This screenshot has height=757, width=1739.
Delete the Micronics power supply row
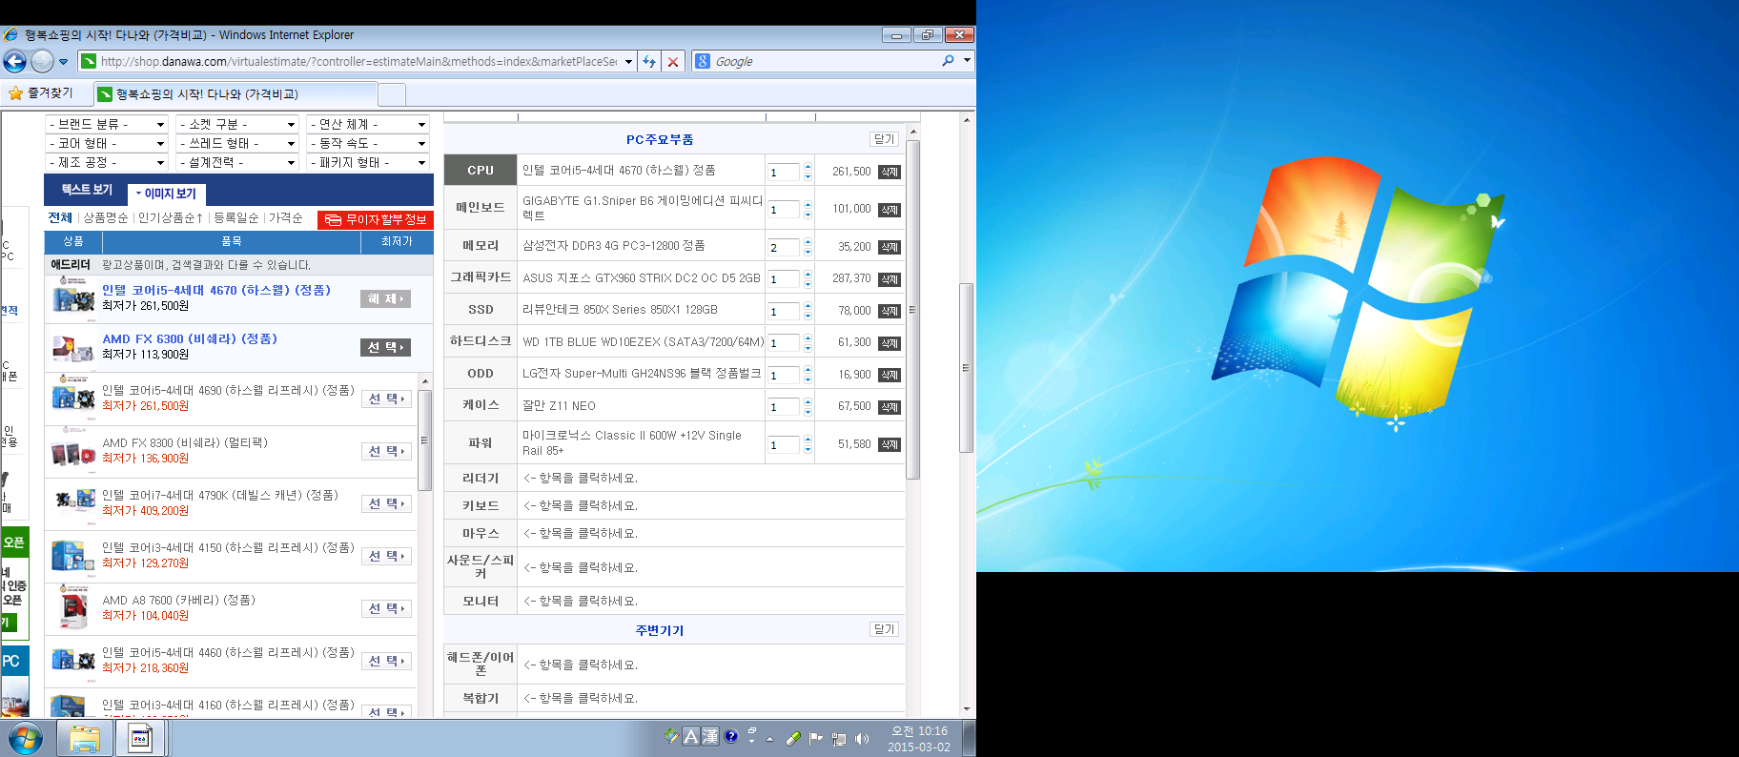click(x=889, y=444)
